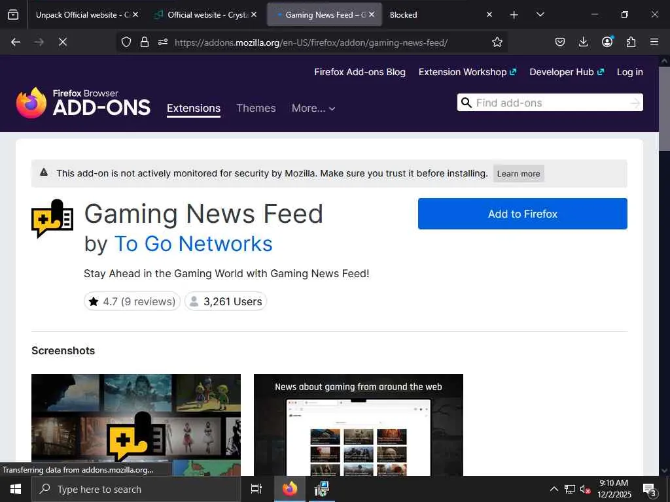Screen dimensions: 670x502
Task: Open the Developer Hub link
Action: tap(567, 72)
